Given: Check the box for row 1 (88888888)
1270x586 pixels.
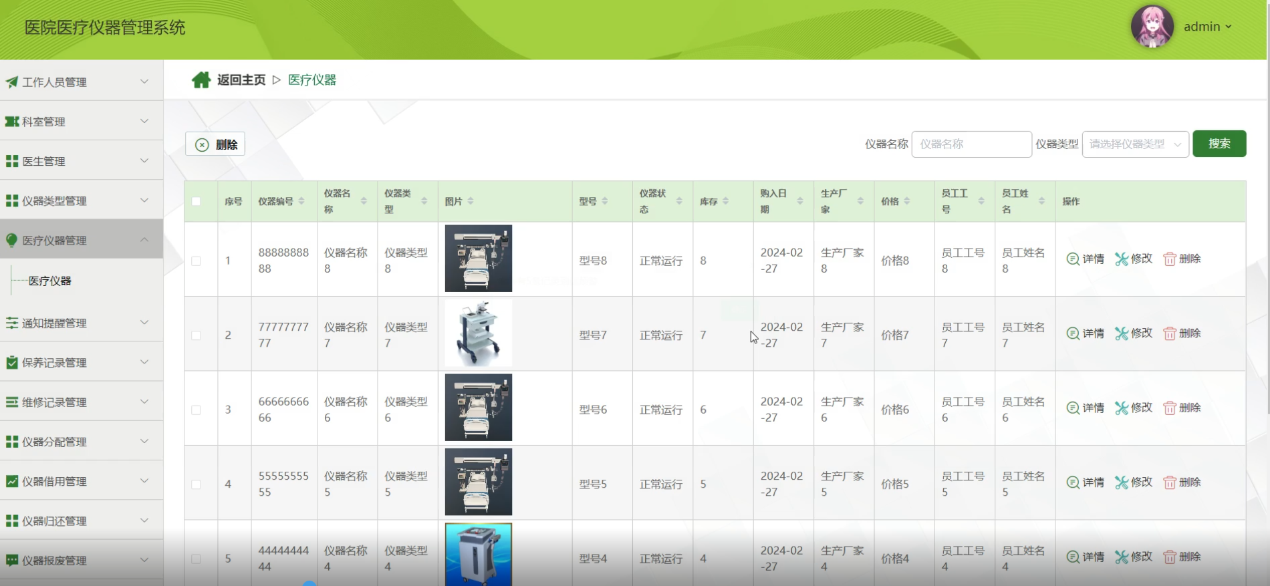Looking at the screenshot, I should [196, 261].
